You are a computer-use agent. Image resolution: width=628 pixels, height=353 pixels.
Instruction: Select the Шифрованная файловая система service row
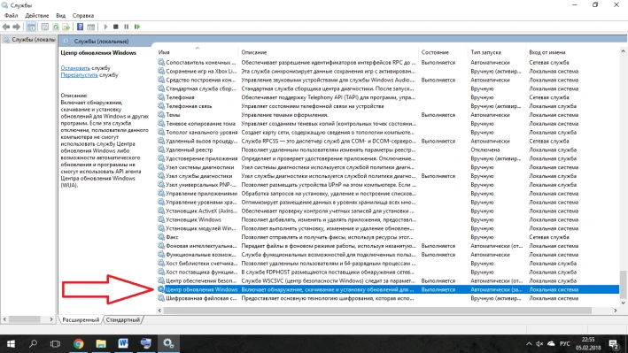point(388,298)
